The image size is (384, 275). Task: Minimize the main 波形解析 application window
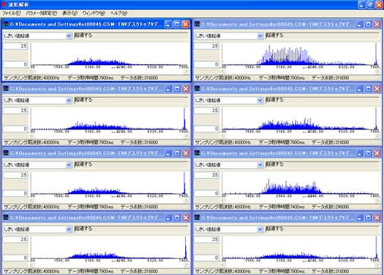(362, 5)
